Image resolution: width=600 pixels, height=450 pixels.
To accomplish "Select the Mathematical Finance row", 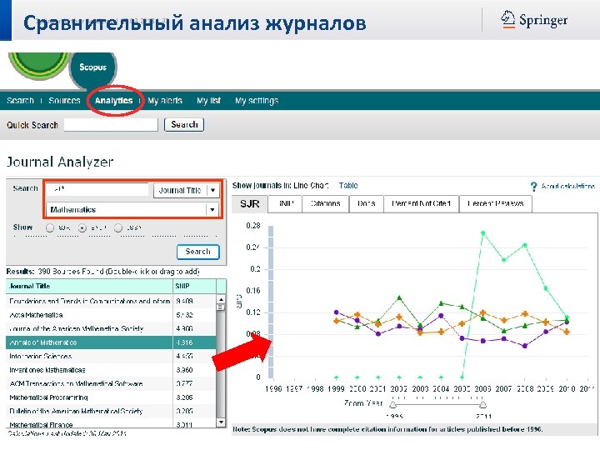I will click(x=111, y=424).
